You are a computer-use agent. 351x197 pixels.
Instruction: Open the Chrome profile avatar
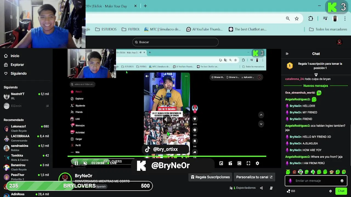point(335,18)
